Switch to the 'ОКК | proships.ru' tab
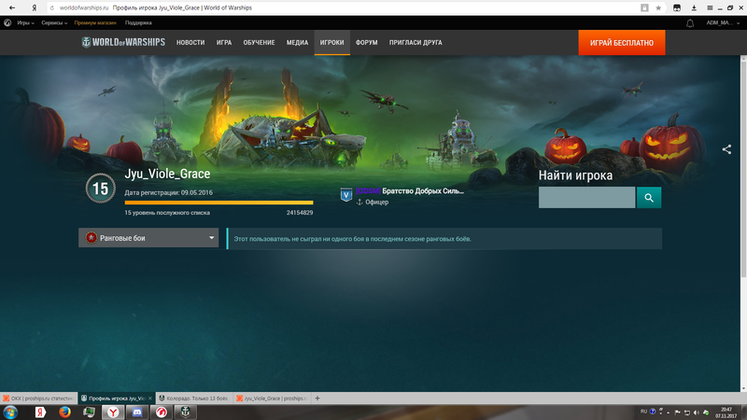Image resolution: width=747 pixels, height=420 pixels. pyautogui.click(x=38, y=399)
